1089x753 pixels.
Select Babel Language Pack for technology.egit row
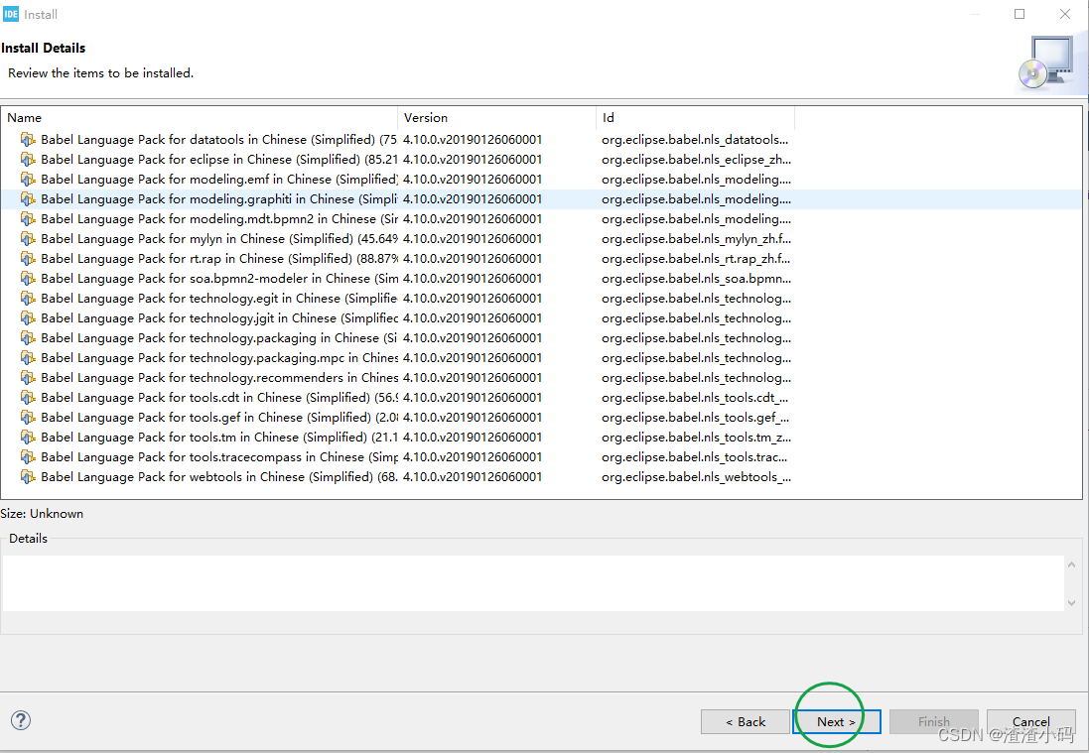pos(542,299)
